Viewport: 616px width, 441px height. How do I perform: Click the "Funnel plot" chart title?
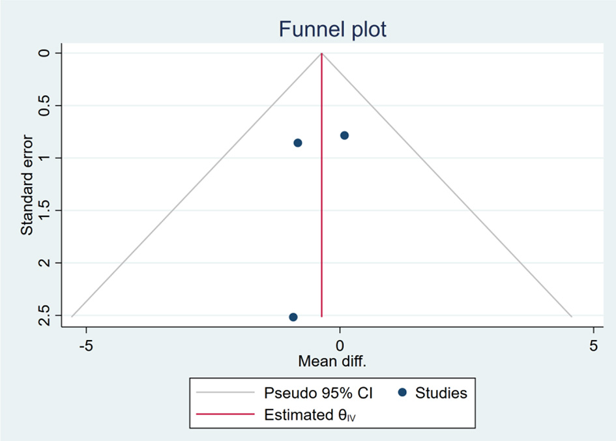coord(332,29)
